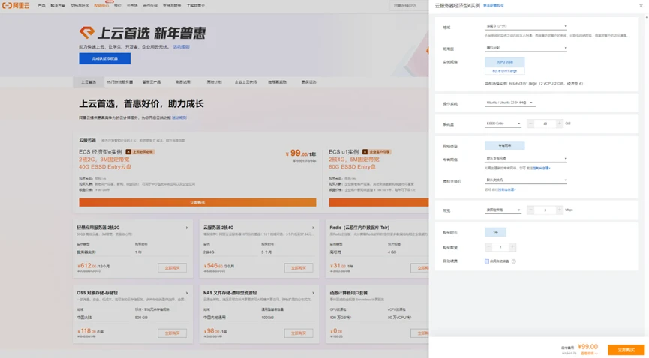
Task: Switch to the 企业上云扶持 tab
Action: pos(246,82)
